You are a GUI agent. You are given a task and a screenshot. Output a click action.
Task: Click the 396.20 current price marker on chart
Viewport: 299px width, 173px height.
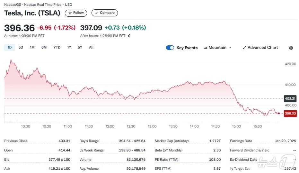290,113
